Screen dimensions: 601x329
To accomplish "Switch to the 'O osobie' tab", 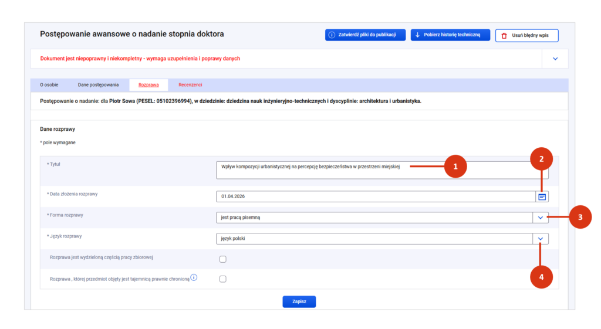I will point(49,85).
